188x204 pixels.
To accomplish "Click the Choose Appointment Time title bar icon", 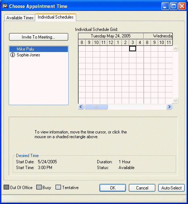I will click(5, 6).
